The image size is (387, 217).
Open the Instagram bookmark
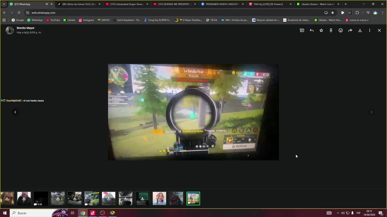point(86,20)
